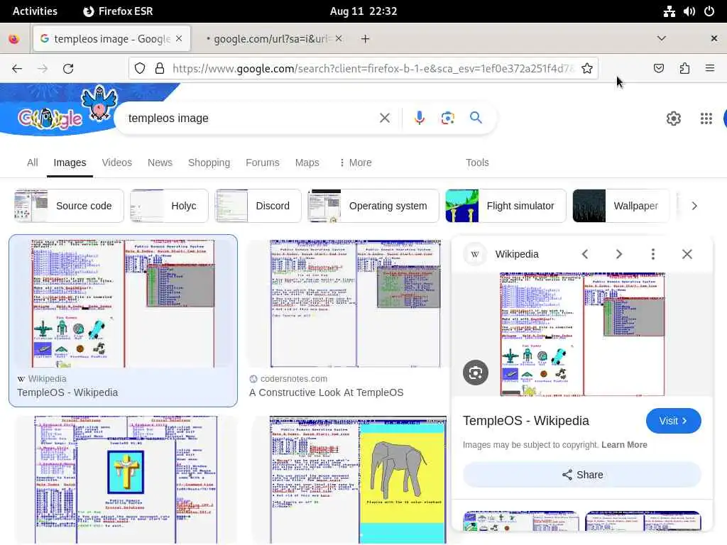Switch to the All results tab
The image size is (727, 545).
tap(33, 163)
